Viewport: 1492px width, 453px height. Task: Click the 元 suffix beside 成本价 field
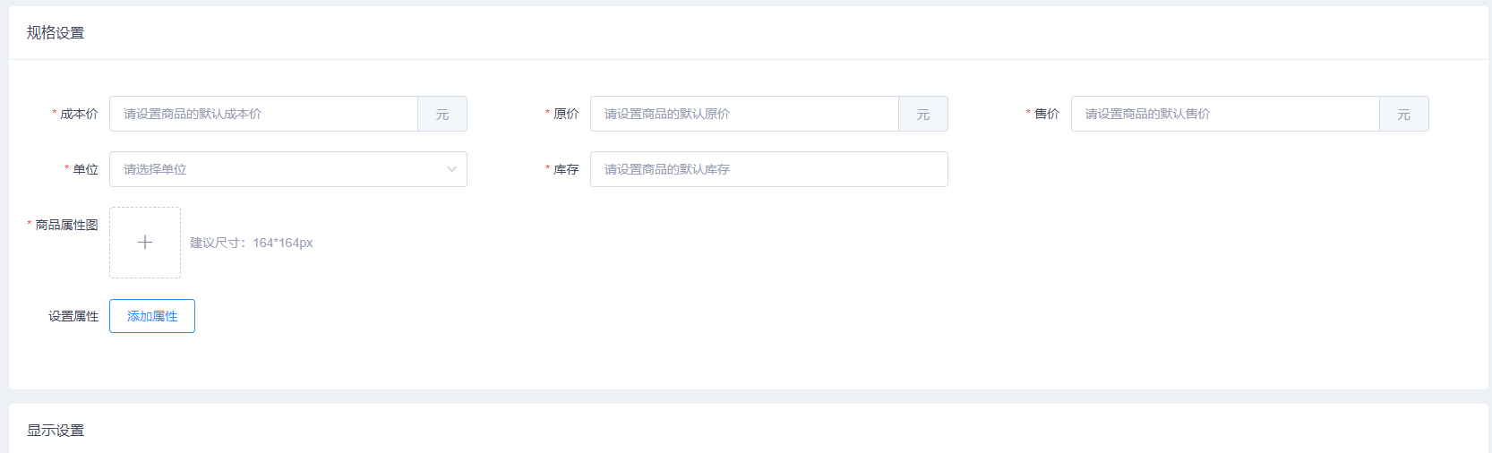(x=442, y=115)
